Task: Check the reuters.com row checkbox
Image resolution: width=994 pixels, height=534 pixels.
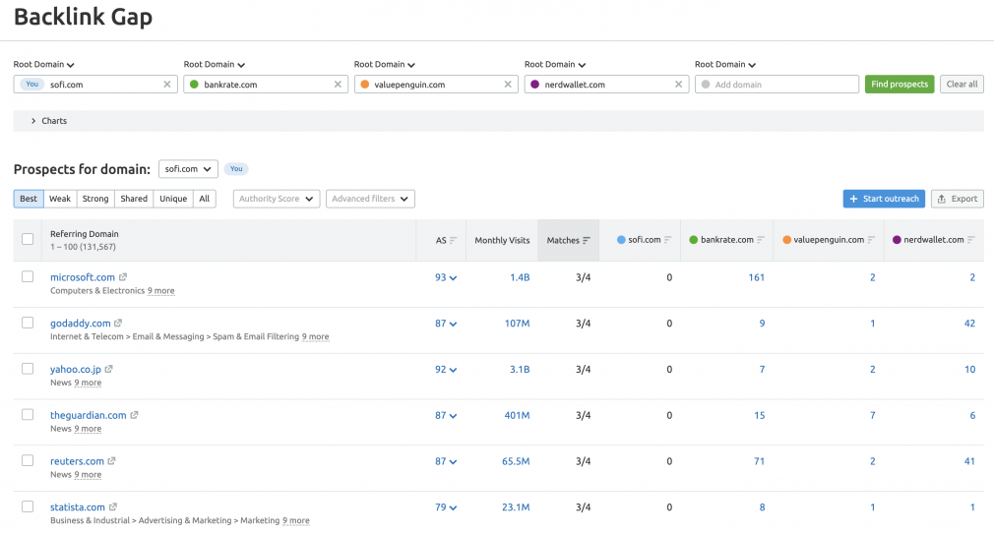Action: click(x=28, y=460)
